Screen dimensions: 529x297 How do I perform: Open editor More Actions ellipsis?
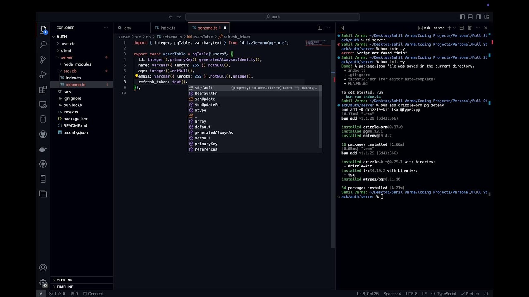tap(328, 28)
